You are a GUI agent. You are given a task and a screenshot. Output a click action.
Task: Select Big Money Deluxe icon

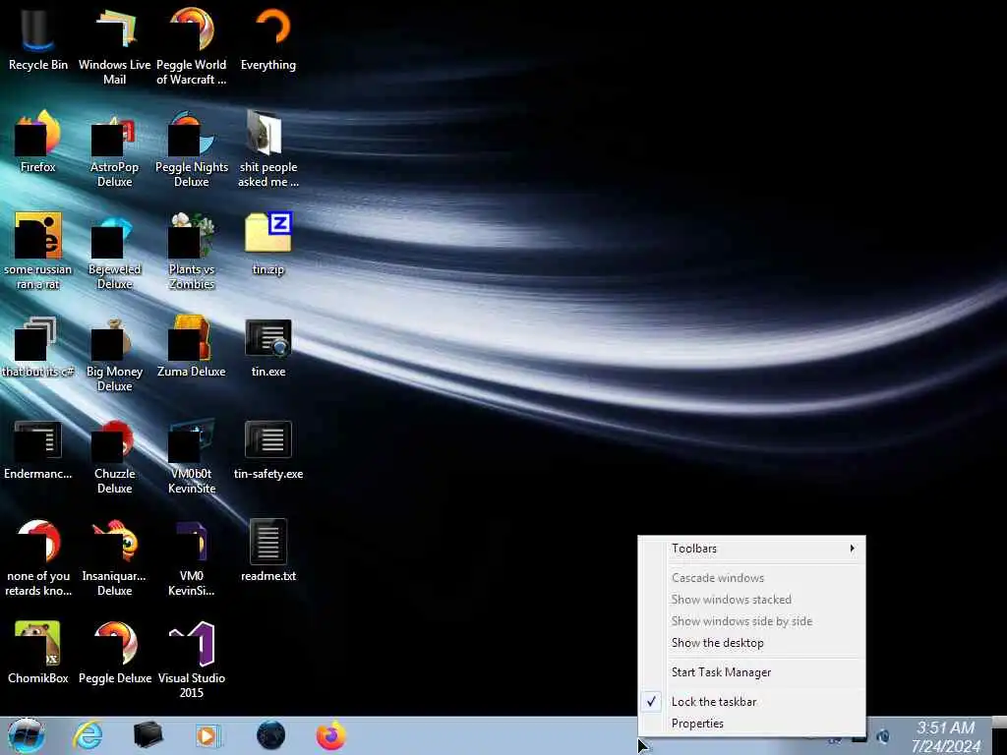[x=114, y=353]
